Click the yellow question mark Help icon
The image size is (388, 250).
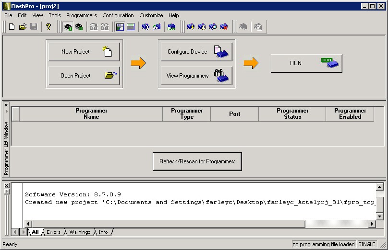48,27
